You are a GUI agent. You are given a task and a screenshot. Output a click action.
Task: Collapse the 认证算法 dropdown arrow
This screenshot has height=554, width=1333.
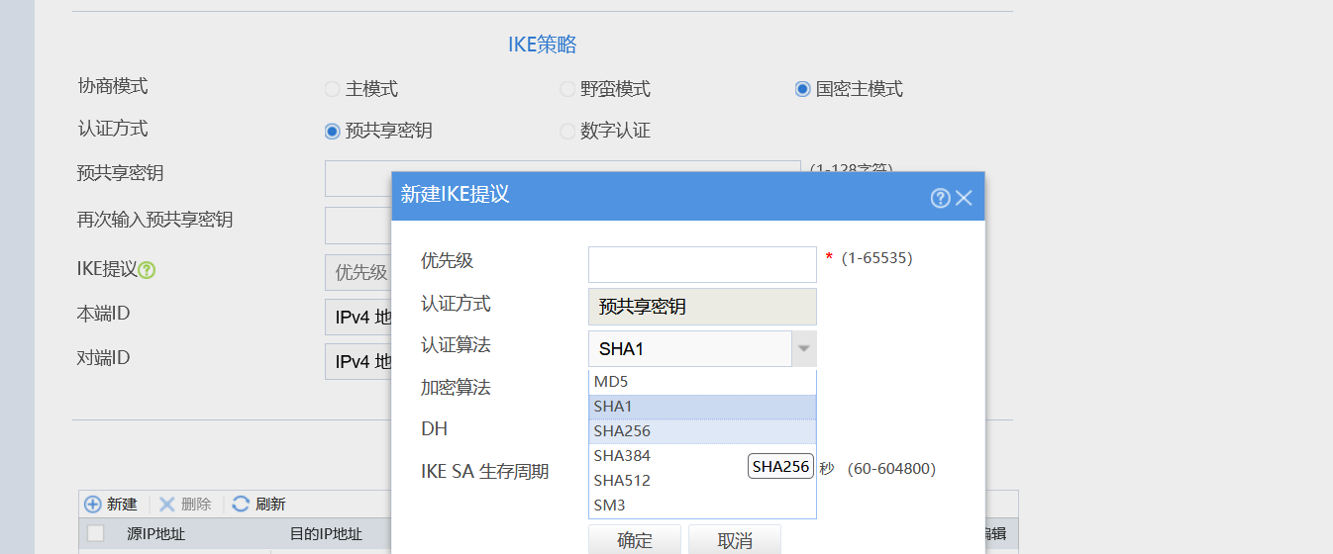(x=803, y=348)
